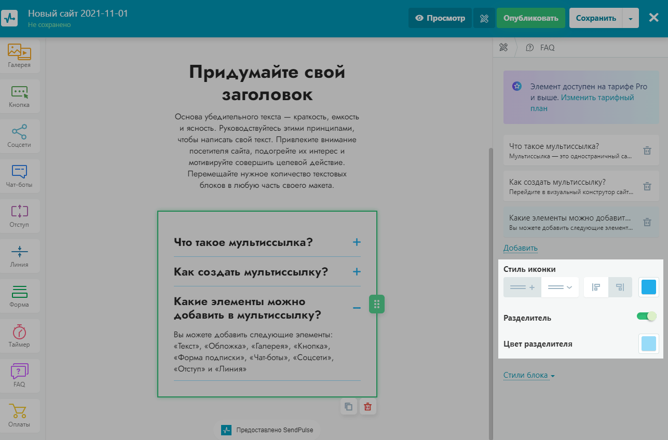Screen dimensions: 668x440
Task: Select the Timer element icon
Action: pyautogui.click(x=19, y=336)
